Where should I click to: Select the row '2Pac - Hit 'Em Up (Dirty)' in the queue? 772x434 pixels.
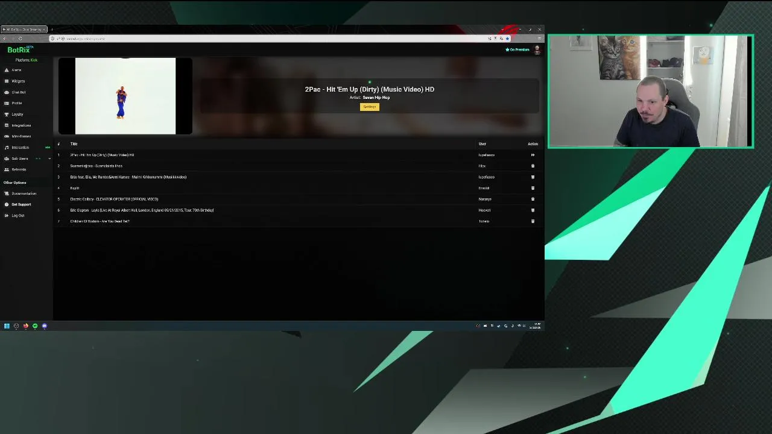299,155
